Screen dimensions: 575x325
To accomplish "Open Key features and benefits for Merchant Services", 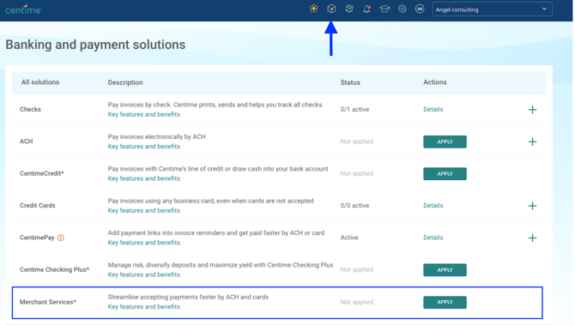I will click(144, 307).
